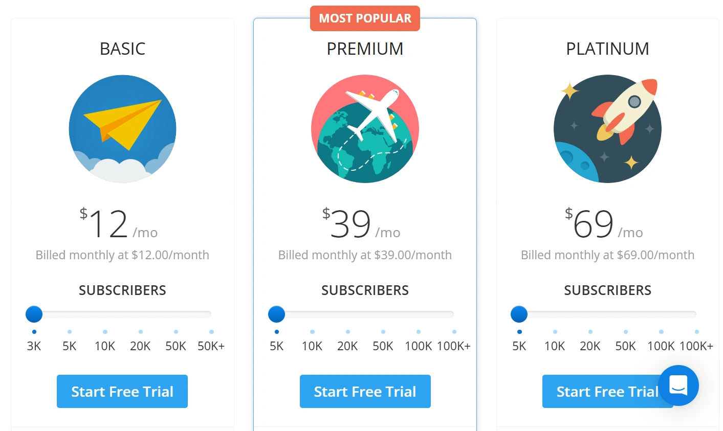Click the Platinum subscribers slider handle

click(519, 314)
